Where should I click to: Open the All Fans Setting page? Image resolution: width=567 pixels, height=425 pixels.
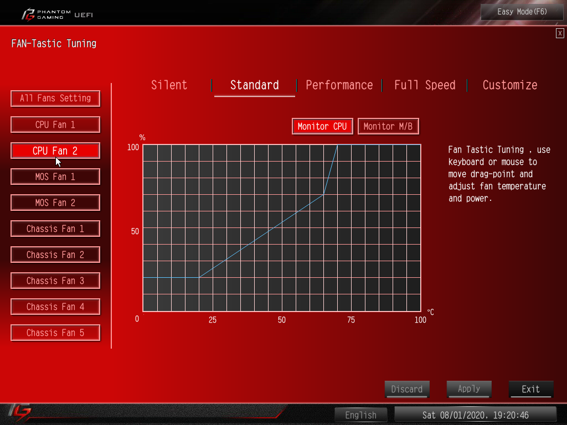(x=55, y=99)
